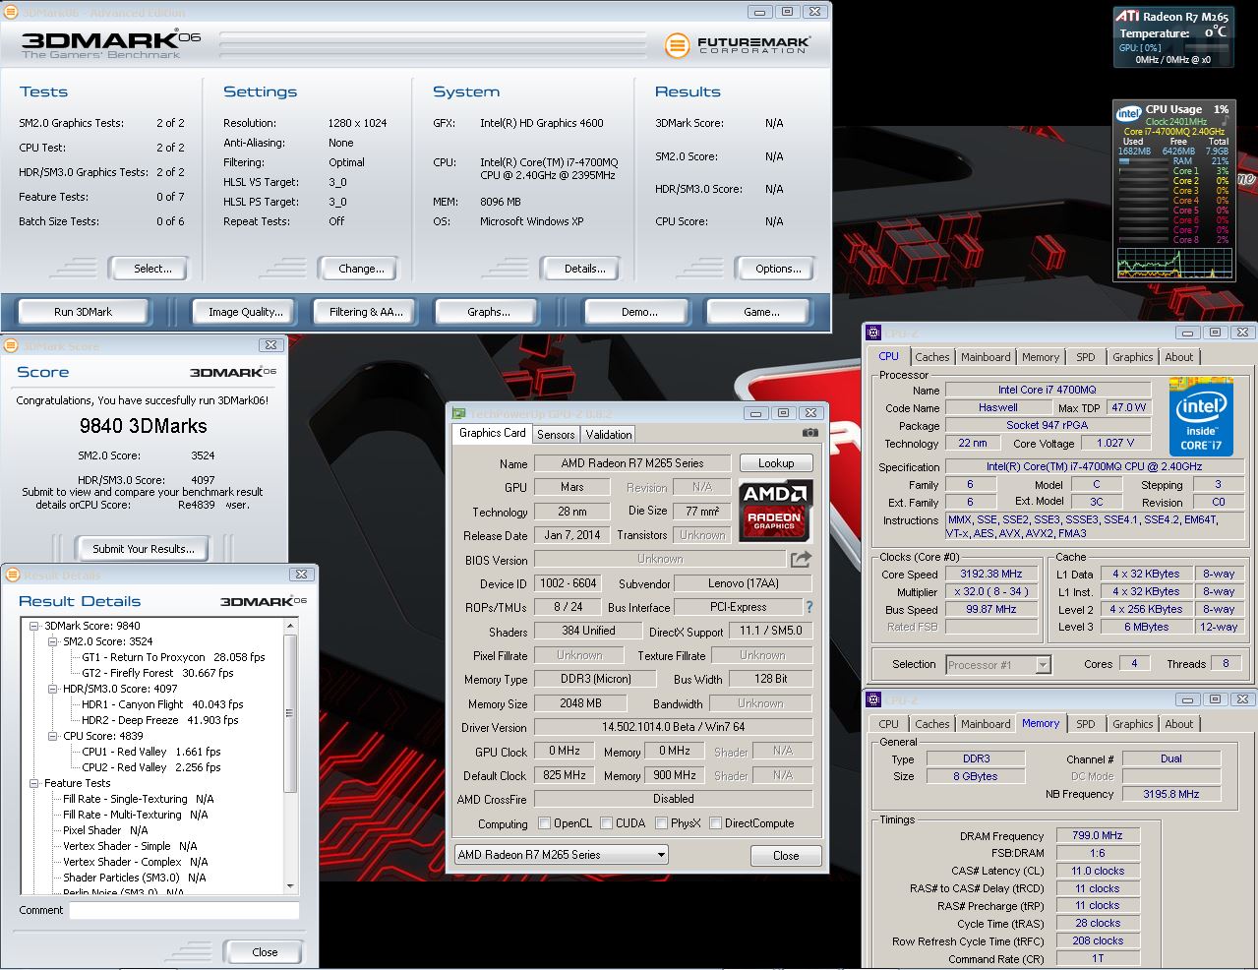This screenshot has height=970, width=1258.
Task: Click the Intel logo in the CPU Usage gadget
Action: [1128, 113]
